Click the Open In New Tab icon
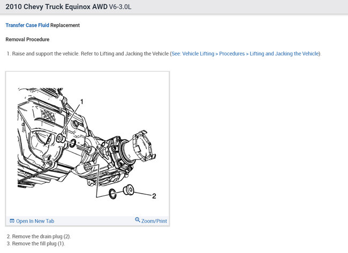The height and width of the screenshot is (253, 348). 12,221
